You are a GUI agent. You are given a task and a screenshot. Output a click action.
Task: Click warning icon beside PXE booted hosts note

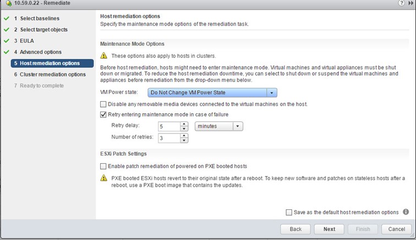tap(104, 178)
